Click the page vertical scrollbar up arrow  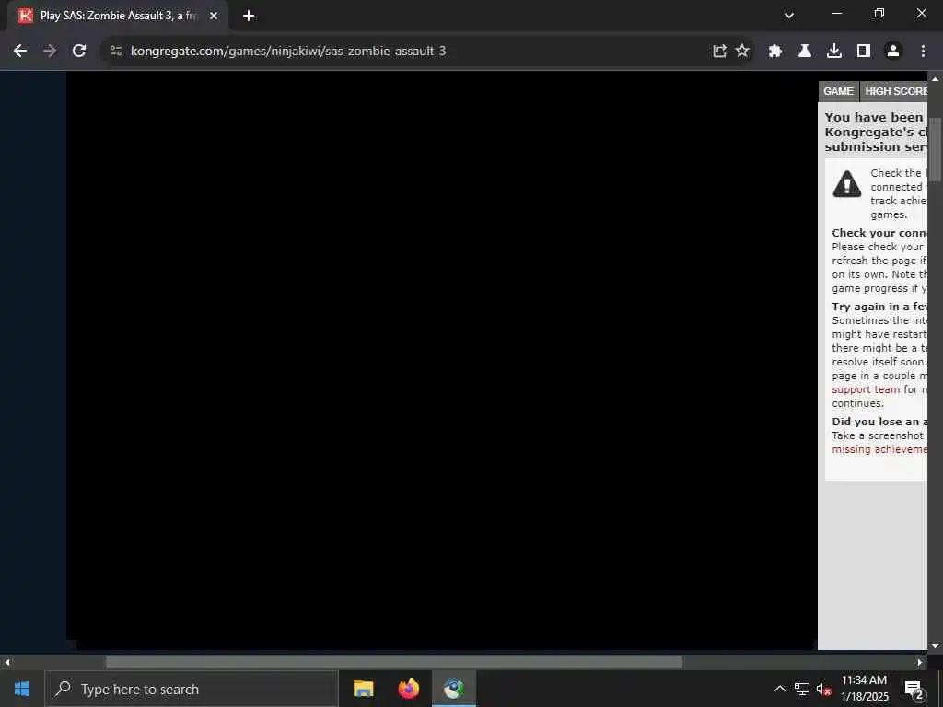tap(936, 78)
